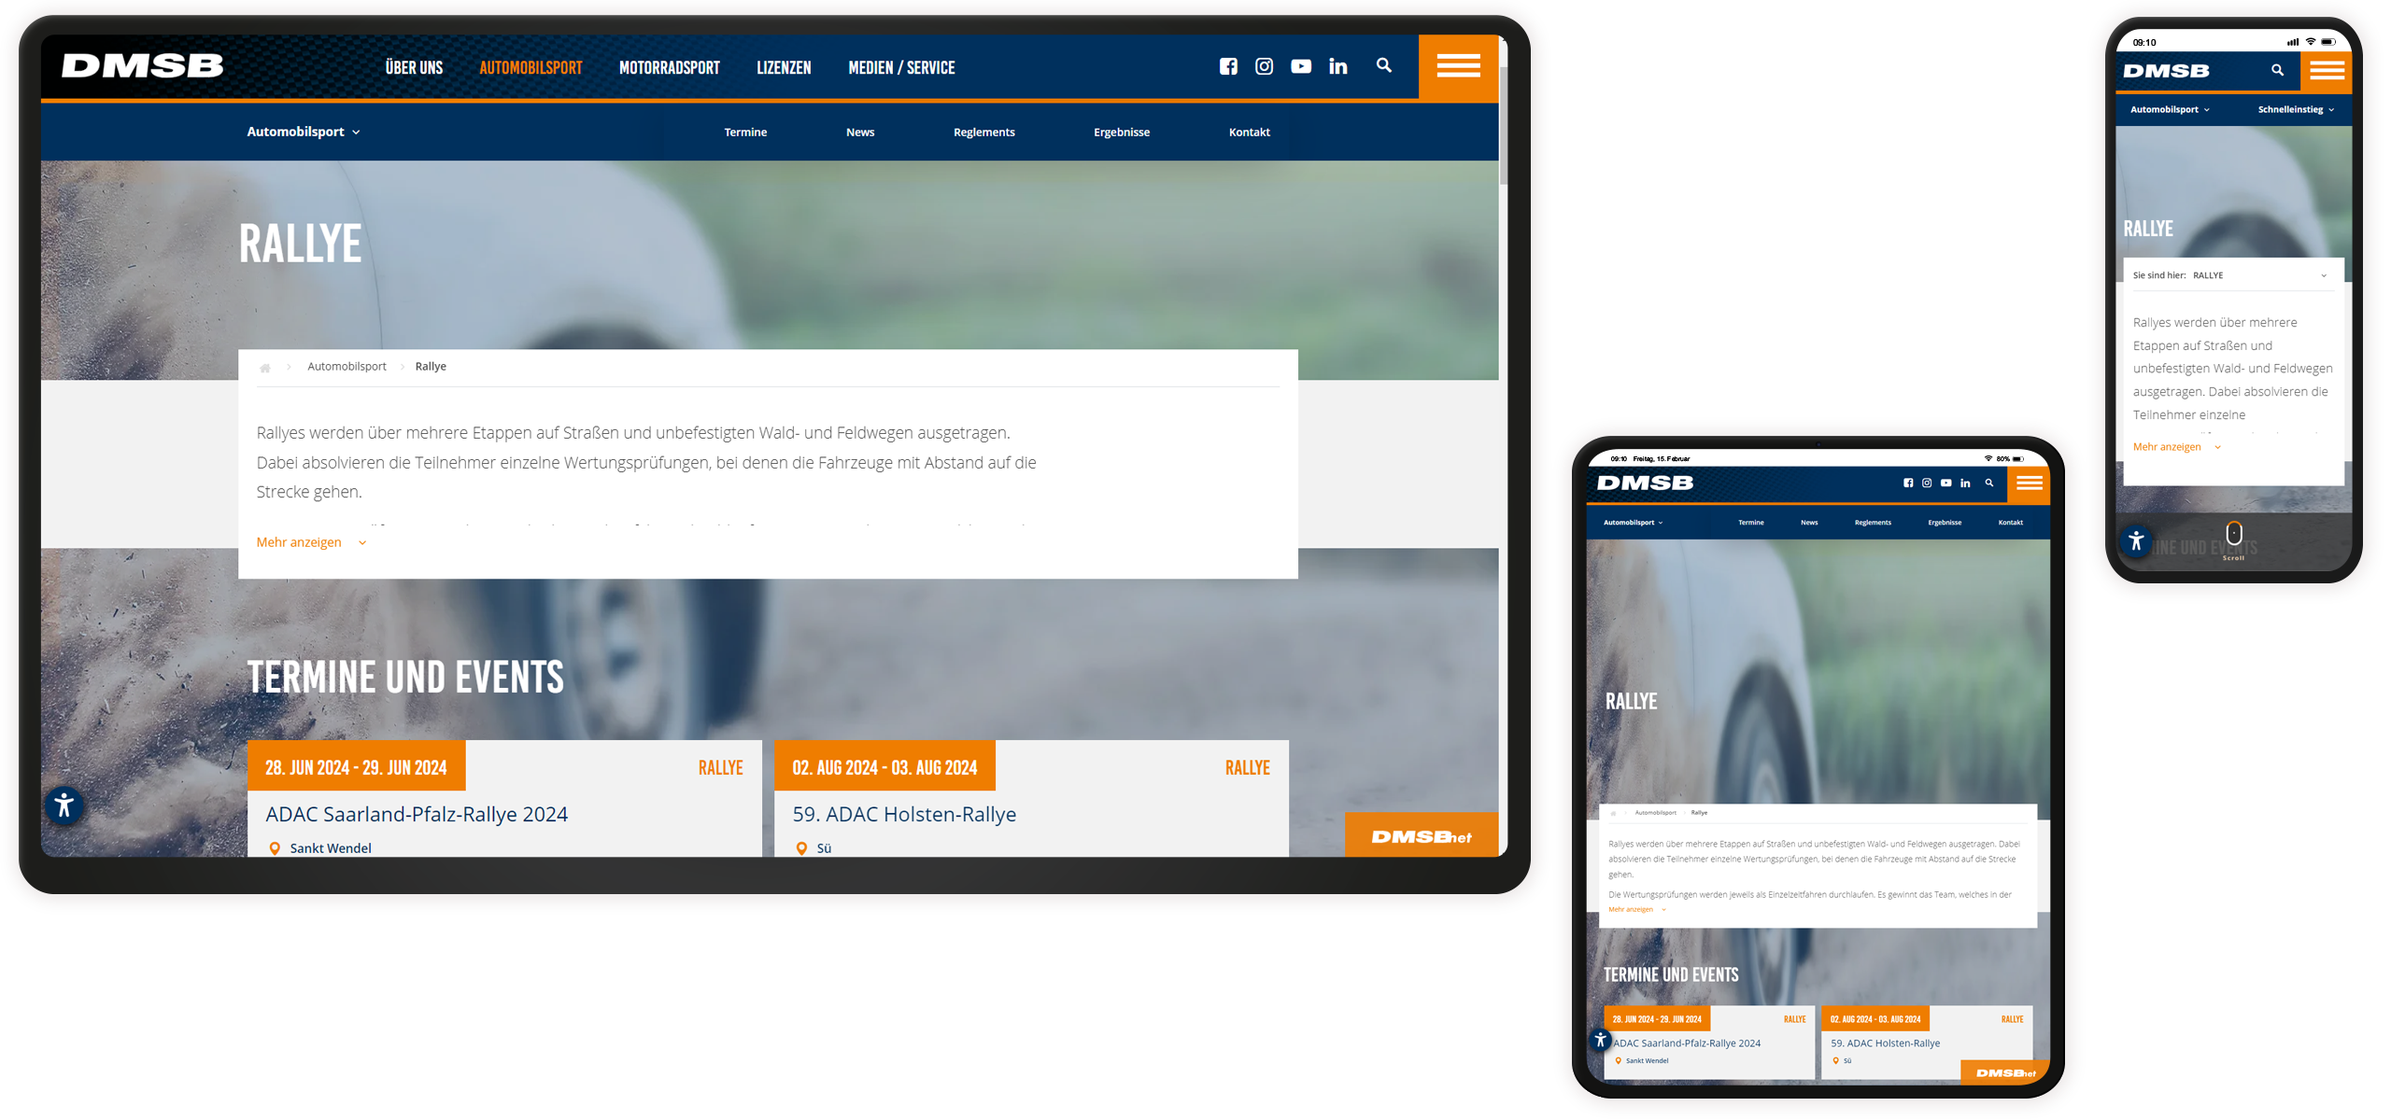Click the location pin next to Sankt Wendel

click(x=275, y=847)
